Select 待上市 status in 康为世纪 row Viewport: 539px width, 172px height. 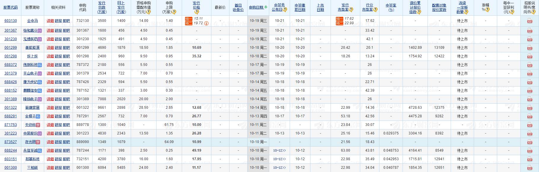click(462, 82)
